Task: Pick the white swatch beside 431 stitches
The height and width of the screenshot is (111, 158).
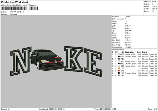Action: (x=119, y=61)
